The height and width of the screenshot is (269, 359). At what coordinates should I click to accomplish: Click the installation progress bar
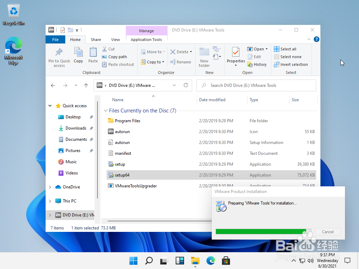[263, 232]
